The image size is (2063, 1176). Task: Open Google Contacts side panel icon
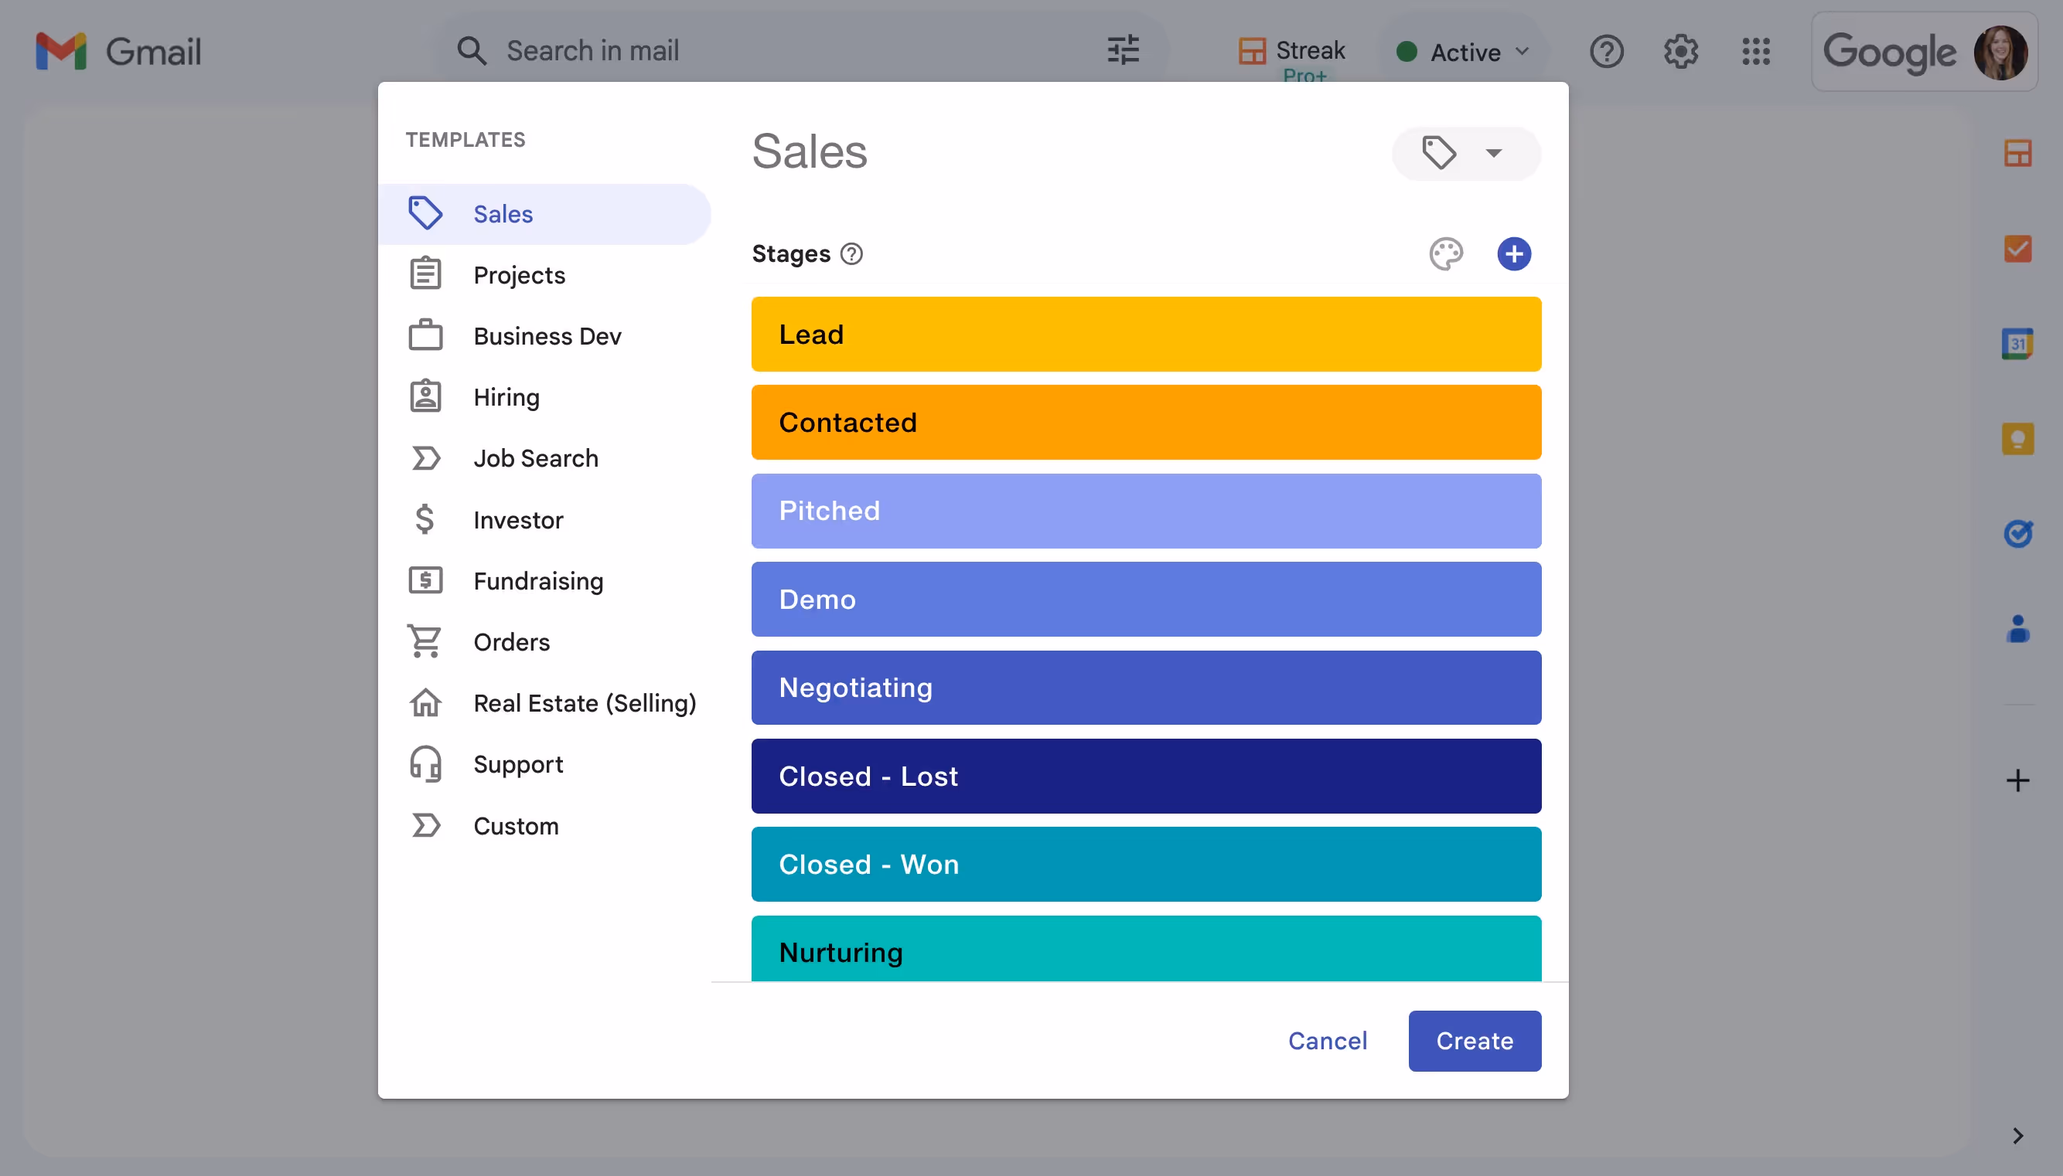(2017, 629)
